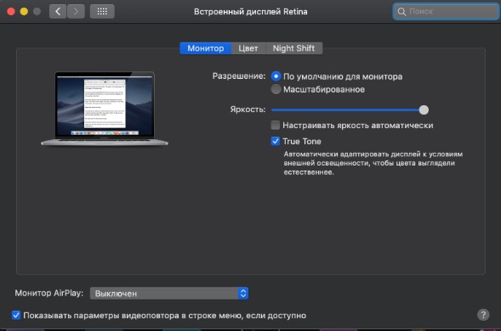The image size is (501, 331).
Task: Open the Night Shift tab
Action: coord(293,48)
